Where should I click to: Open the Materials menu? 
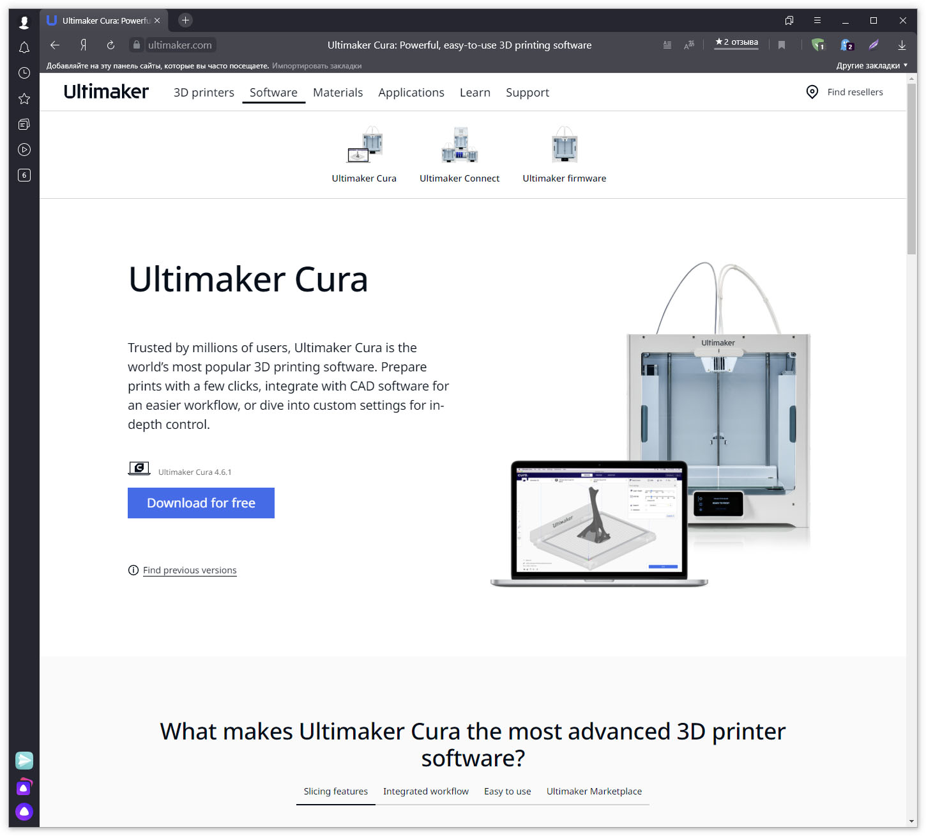tap(338, 93)
